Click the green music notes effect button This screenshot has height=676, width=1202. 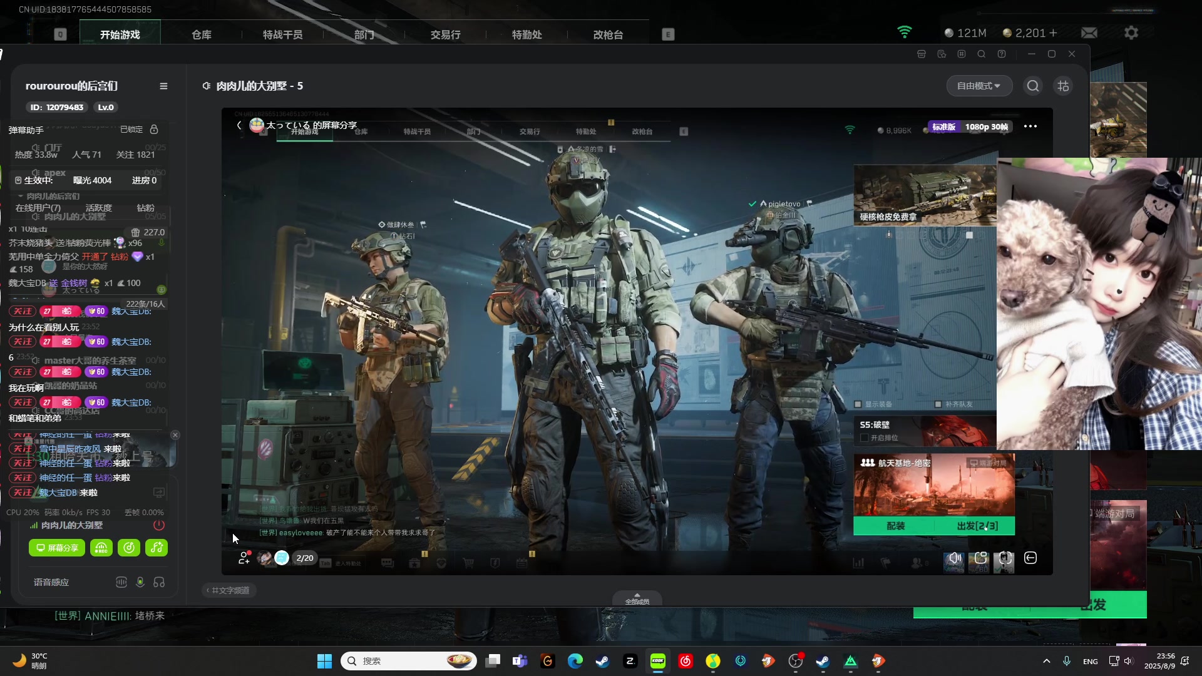pyautogui.click(x=157, y=548)
